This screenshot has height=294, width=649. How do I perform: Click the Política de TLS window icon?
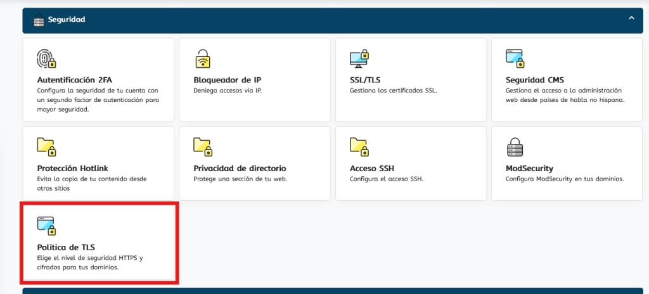click(46, 225)
